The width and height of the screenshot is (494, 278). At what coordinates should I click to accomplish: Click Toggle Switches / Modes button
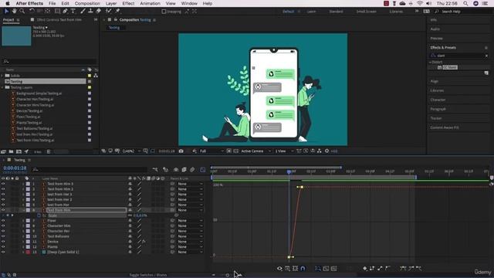(148, 275)
